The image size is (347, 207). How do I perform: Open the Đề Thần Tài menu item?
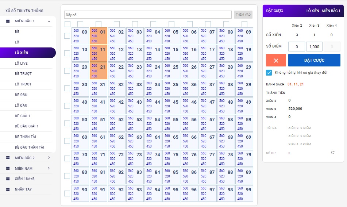point(26,137)
